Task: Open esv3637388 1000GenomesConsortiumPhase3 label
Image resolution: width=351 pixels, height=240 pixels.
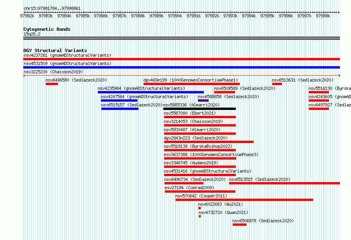Action: pos(211,154)
